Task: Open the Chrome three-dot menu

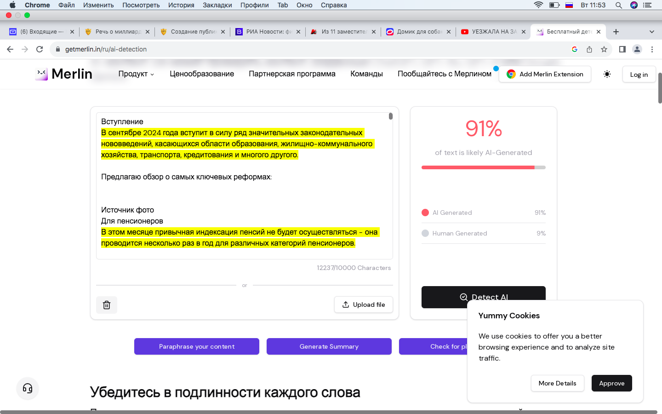Action: (652, 49)
